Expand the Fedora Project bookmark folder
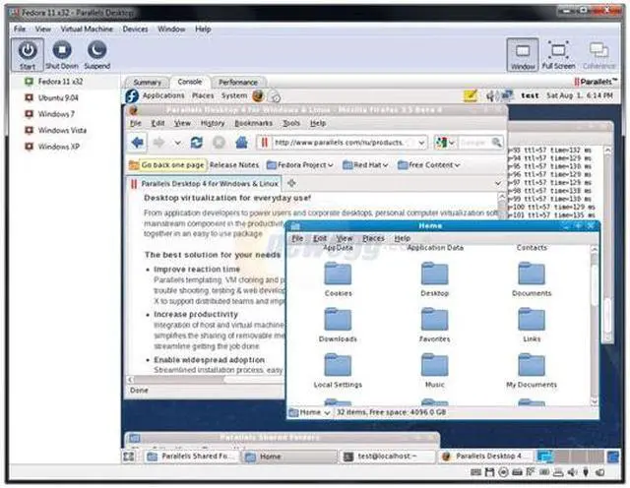The height and width of the screenshot is (488, 630). (x=299, y=165)
